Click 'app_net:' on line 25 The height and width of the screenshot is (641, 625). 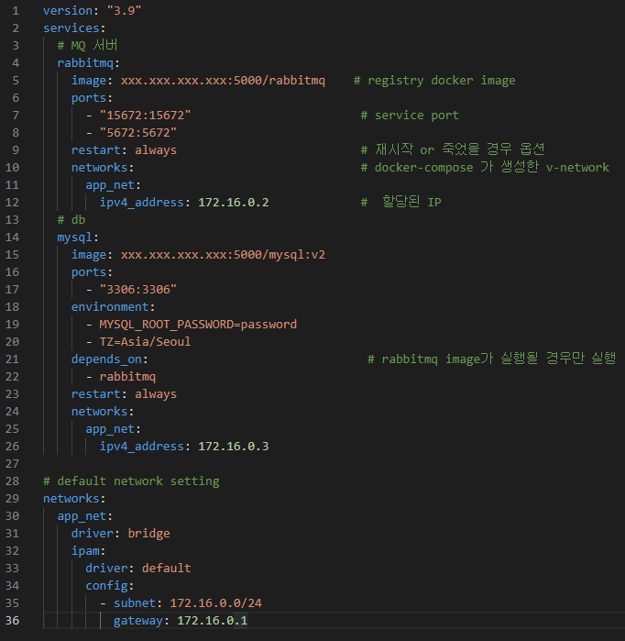click(113, 429)
